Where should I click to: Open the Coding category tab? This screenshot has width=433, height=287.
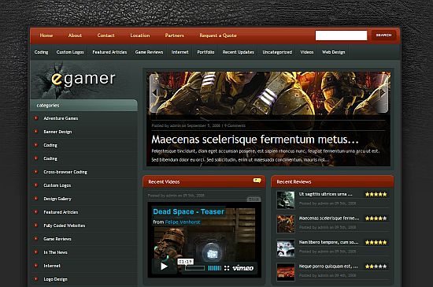click(41, 52)
